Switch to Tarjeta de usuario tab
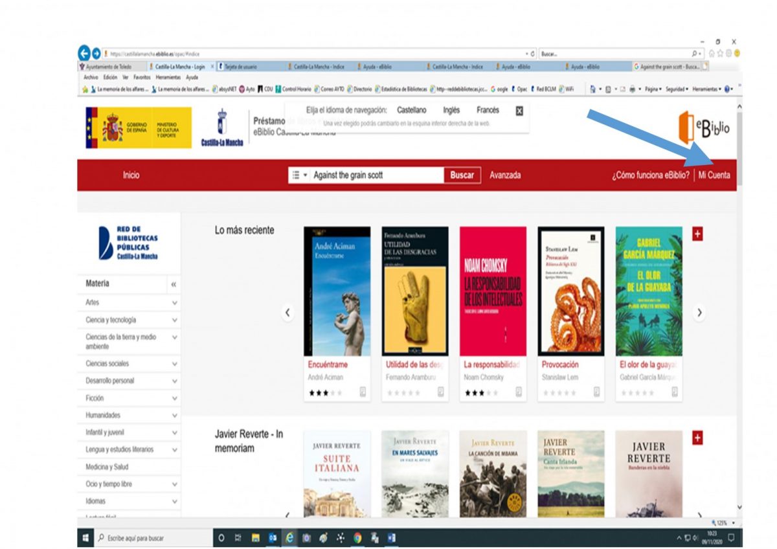This screenshot has height=549, width=777. pyautogui.click(x=249, y=66)
